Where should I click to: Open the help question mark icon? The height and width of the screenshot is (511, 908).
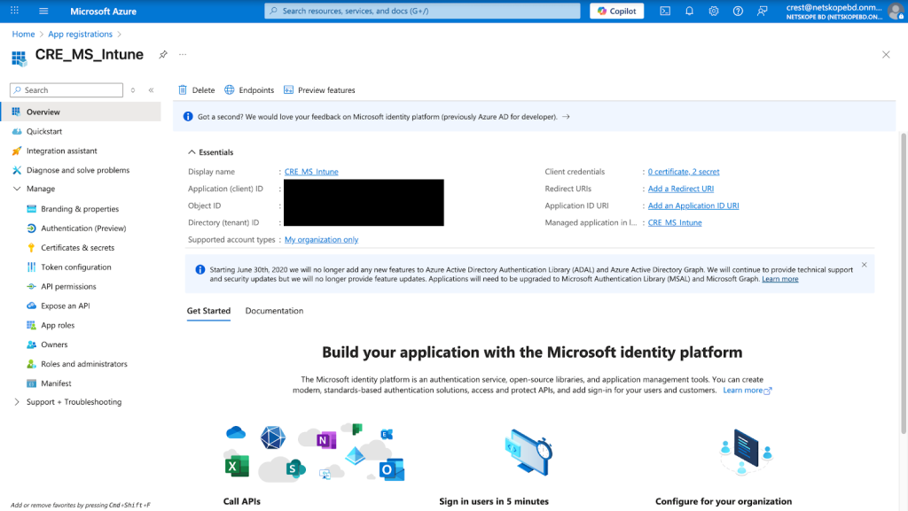(x=738, y=11)
